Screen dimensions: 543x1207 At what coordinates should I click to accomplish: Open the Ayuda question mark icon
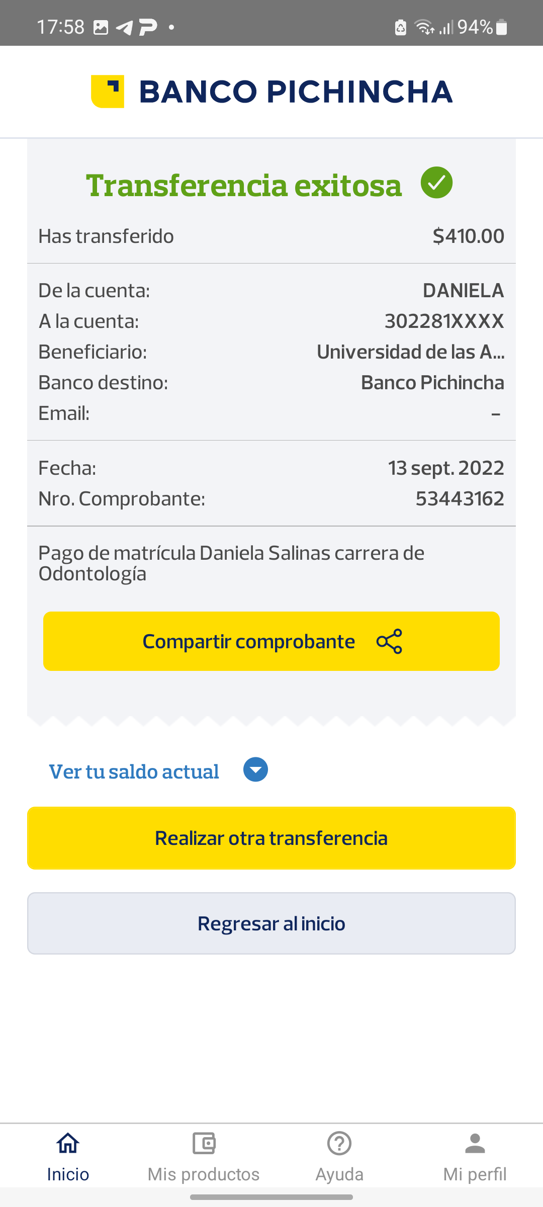(x=339, y=1143)
